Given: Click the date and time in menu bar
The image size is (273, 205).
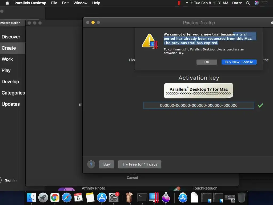Looking at the screenshot, I should (211, 3).
